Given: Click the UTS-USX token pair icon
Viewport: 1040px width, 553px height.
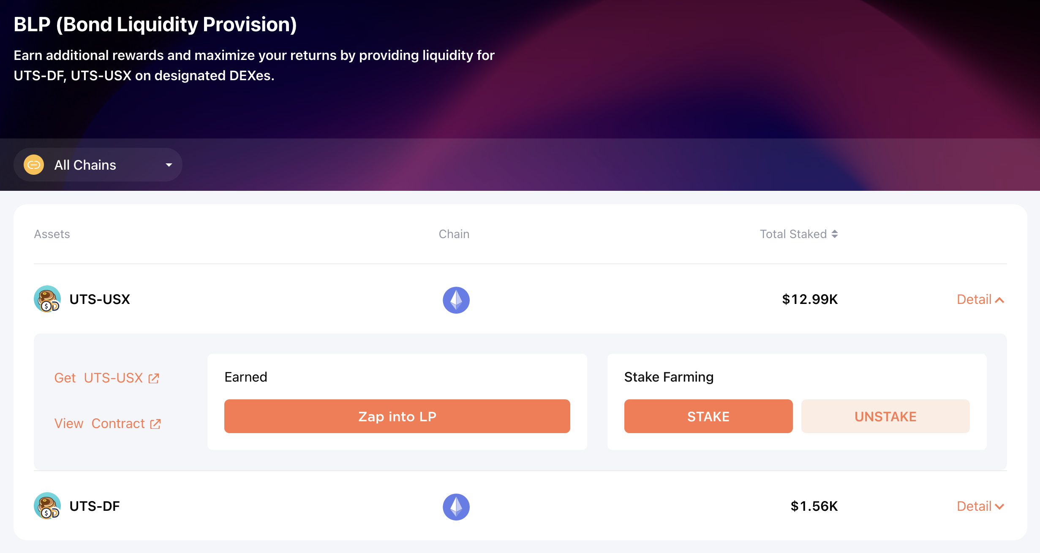Looking at the screenshot, I should click(47, 299).
